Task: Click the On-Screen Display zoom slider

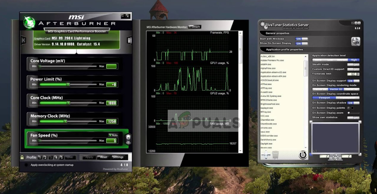Action: click(354, 113)
